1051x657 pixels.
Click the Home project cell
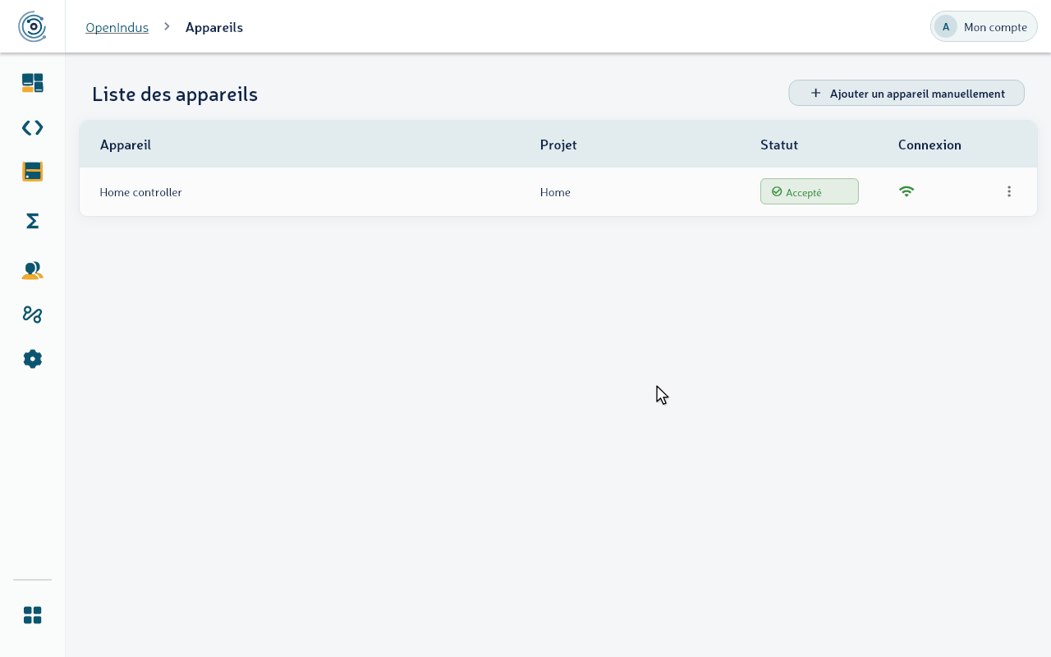point(555,192)
